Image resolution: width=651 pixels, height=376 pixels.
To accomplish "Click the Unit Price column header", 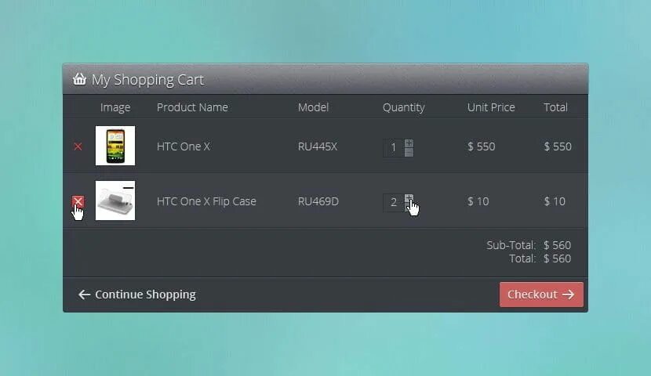I will coord(491,107).
